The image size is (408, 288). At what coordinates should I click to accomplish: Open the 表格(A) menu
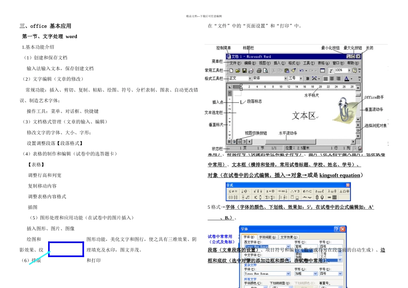click(323, 63)
